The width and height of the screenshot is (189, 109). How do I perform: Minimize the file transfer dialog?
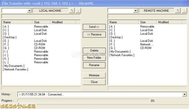(94, 75)
